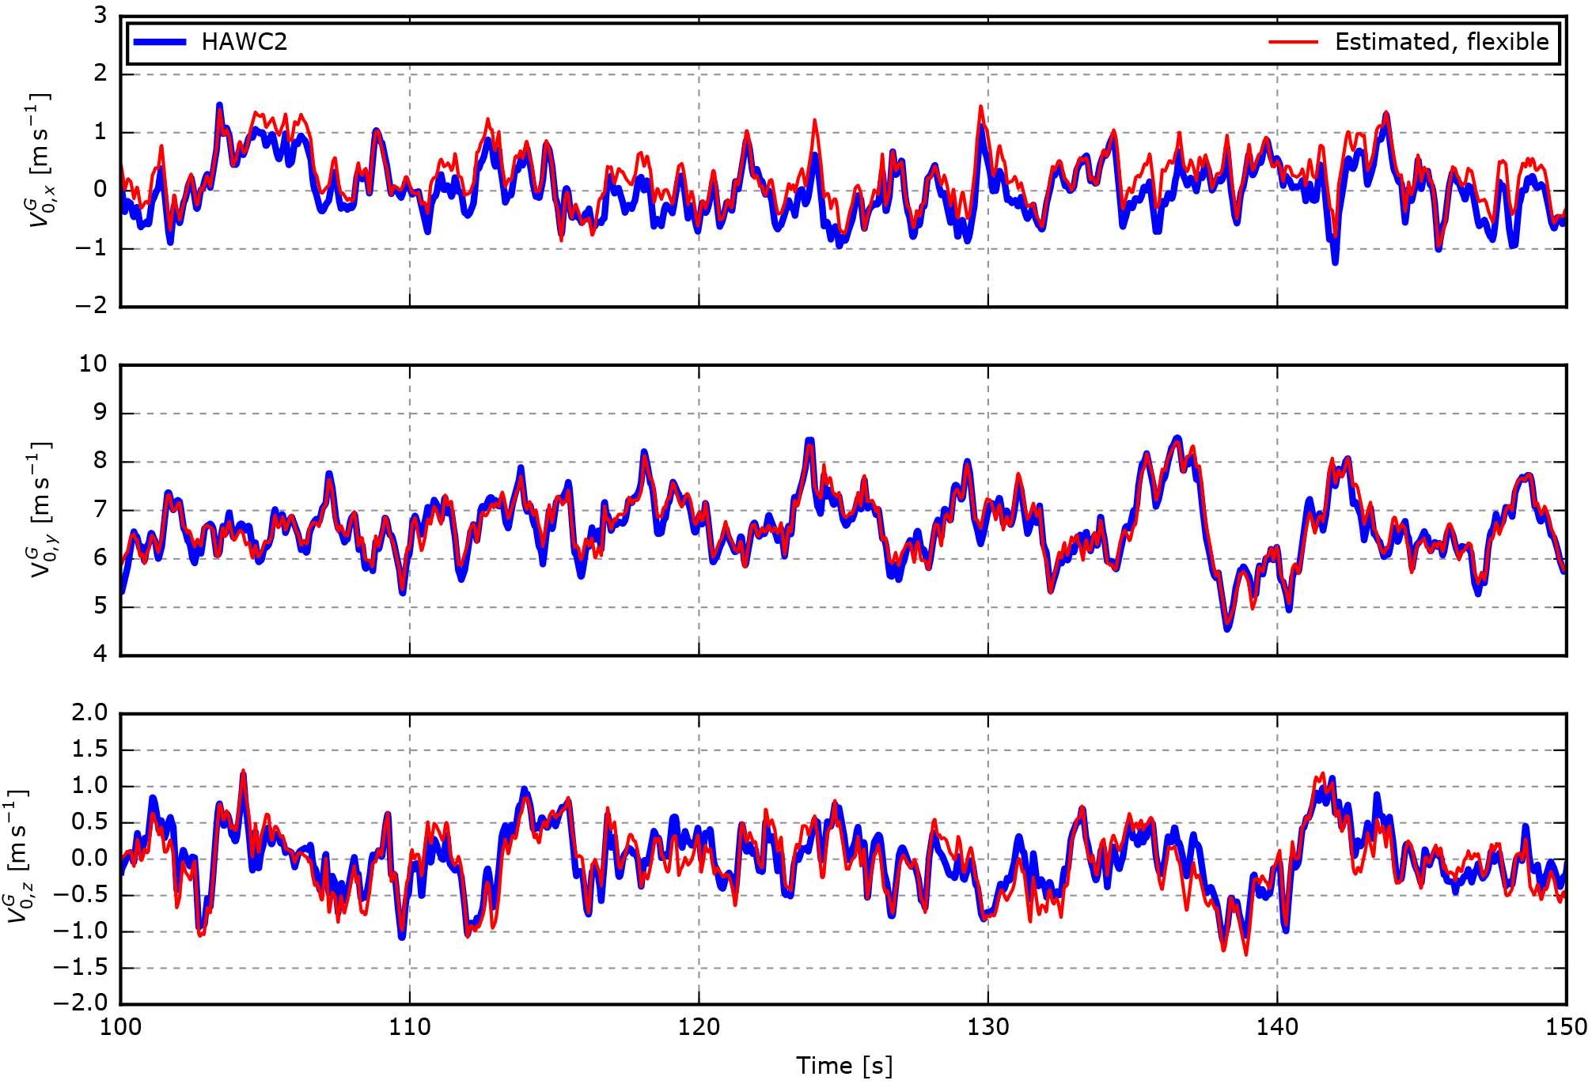Click tick label 10 on middle plot
1592x1084 pixels.
click(x=93, y=364)
